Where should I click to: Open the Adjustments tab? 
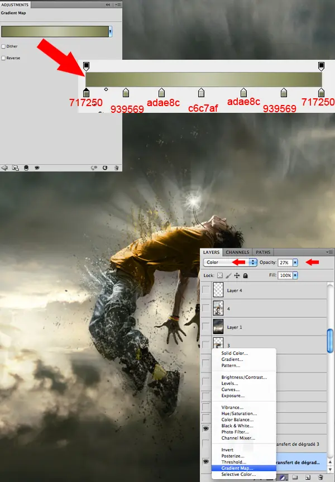point(15,4)
